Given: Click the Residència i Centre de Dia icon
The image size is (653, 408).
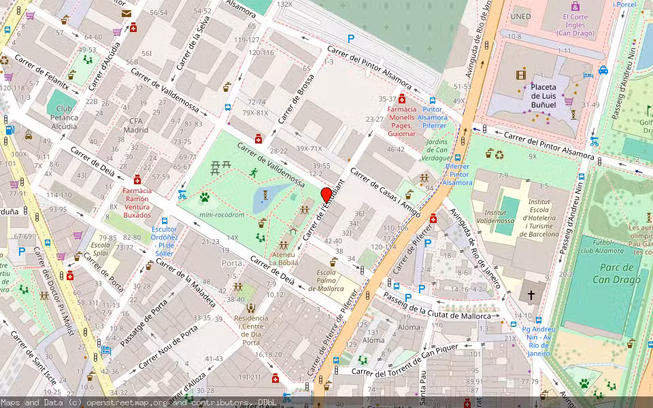Looking at the screenshot, I should click(251, 308).
